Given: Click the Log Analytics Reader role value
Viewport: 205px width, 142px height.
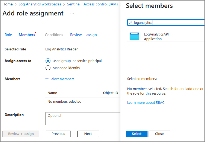Looking at the screenshot, I should click(x=62, y=49).
